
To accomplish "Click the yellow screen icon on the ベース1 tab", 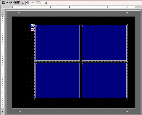I will 3,3.
